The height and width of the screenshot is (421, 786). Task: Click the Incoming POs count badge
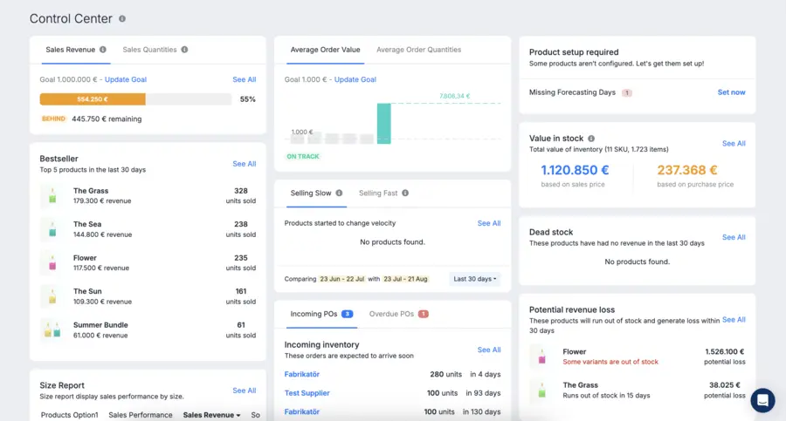(347, 314)
